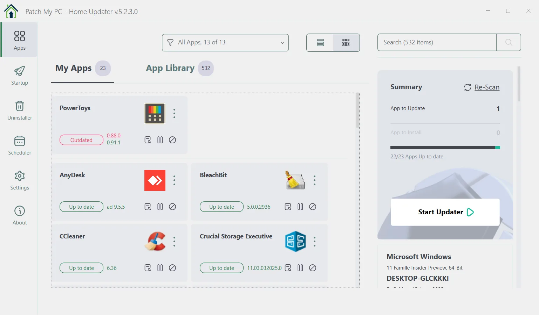
Task: View app details for PowerToys
Action: pyautogui.click(x=148, y=140)
